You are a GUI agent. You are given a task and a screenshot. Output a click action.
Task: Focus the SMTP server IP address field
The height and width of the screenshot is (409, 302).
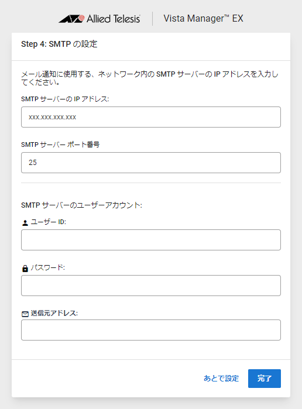tap(151, 117)
